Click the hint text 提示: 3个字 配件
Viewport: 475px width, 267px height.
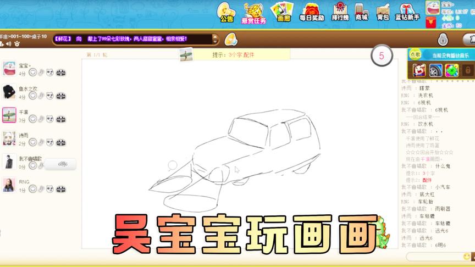point(233,55)
